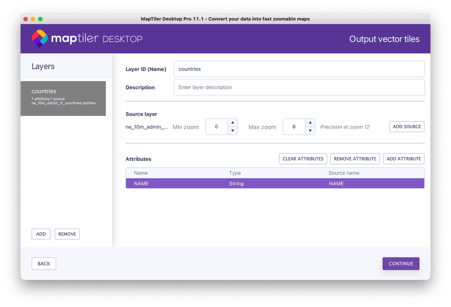
Task: Go back using the BACK button
Action: 43,263
